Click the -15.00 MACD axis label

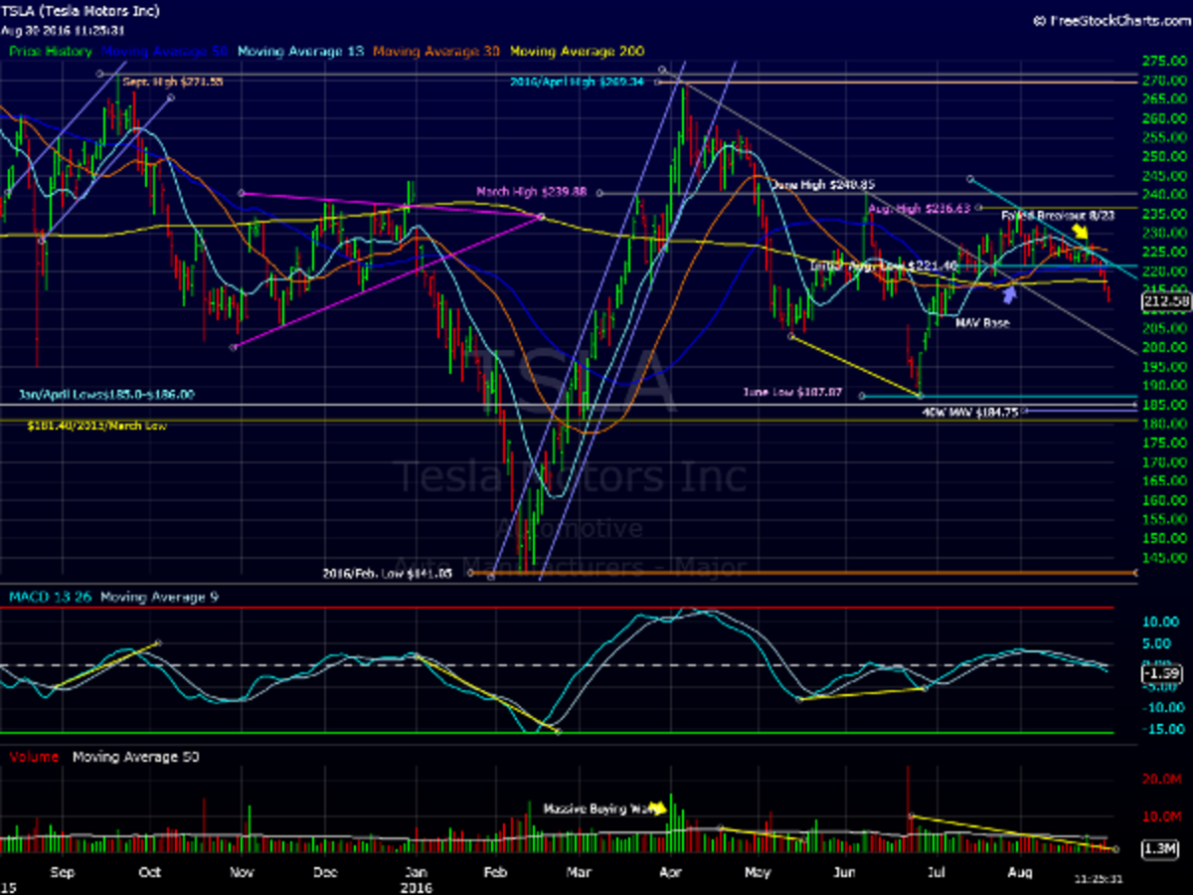1163,729
